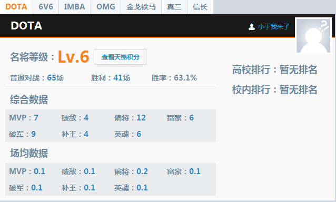Viewport: 336px width, 202px height.
Task: Click 英魂：0.1 in 场均数据
Action: (x=131, y=188)
